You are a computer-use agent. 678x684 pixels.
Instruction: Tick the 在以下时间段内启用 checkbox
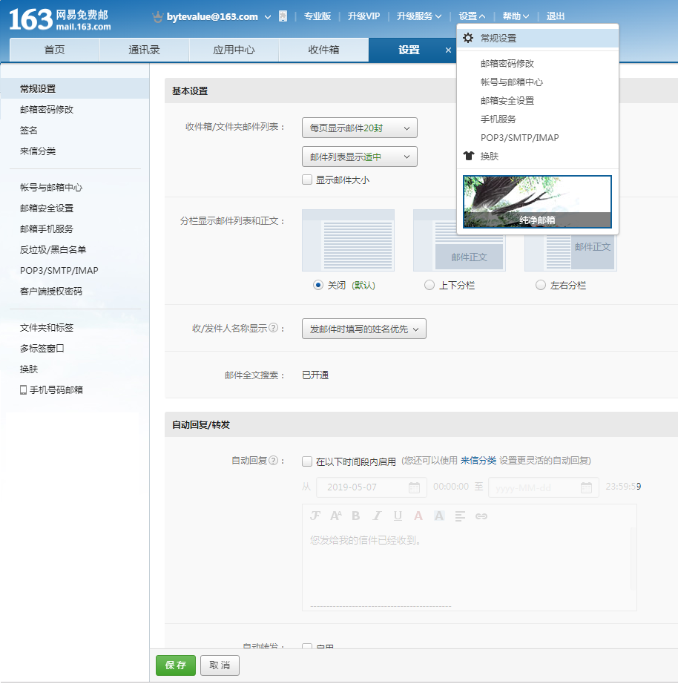point(307,461)
